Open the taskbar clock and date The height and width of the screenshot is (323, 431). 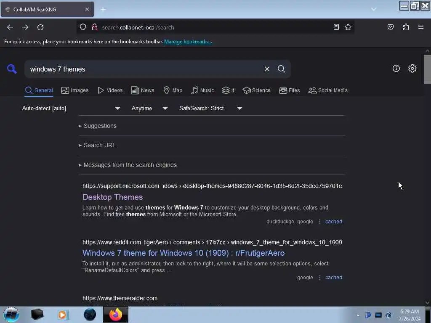(409, 315)
